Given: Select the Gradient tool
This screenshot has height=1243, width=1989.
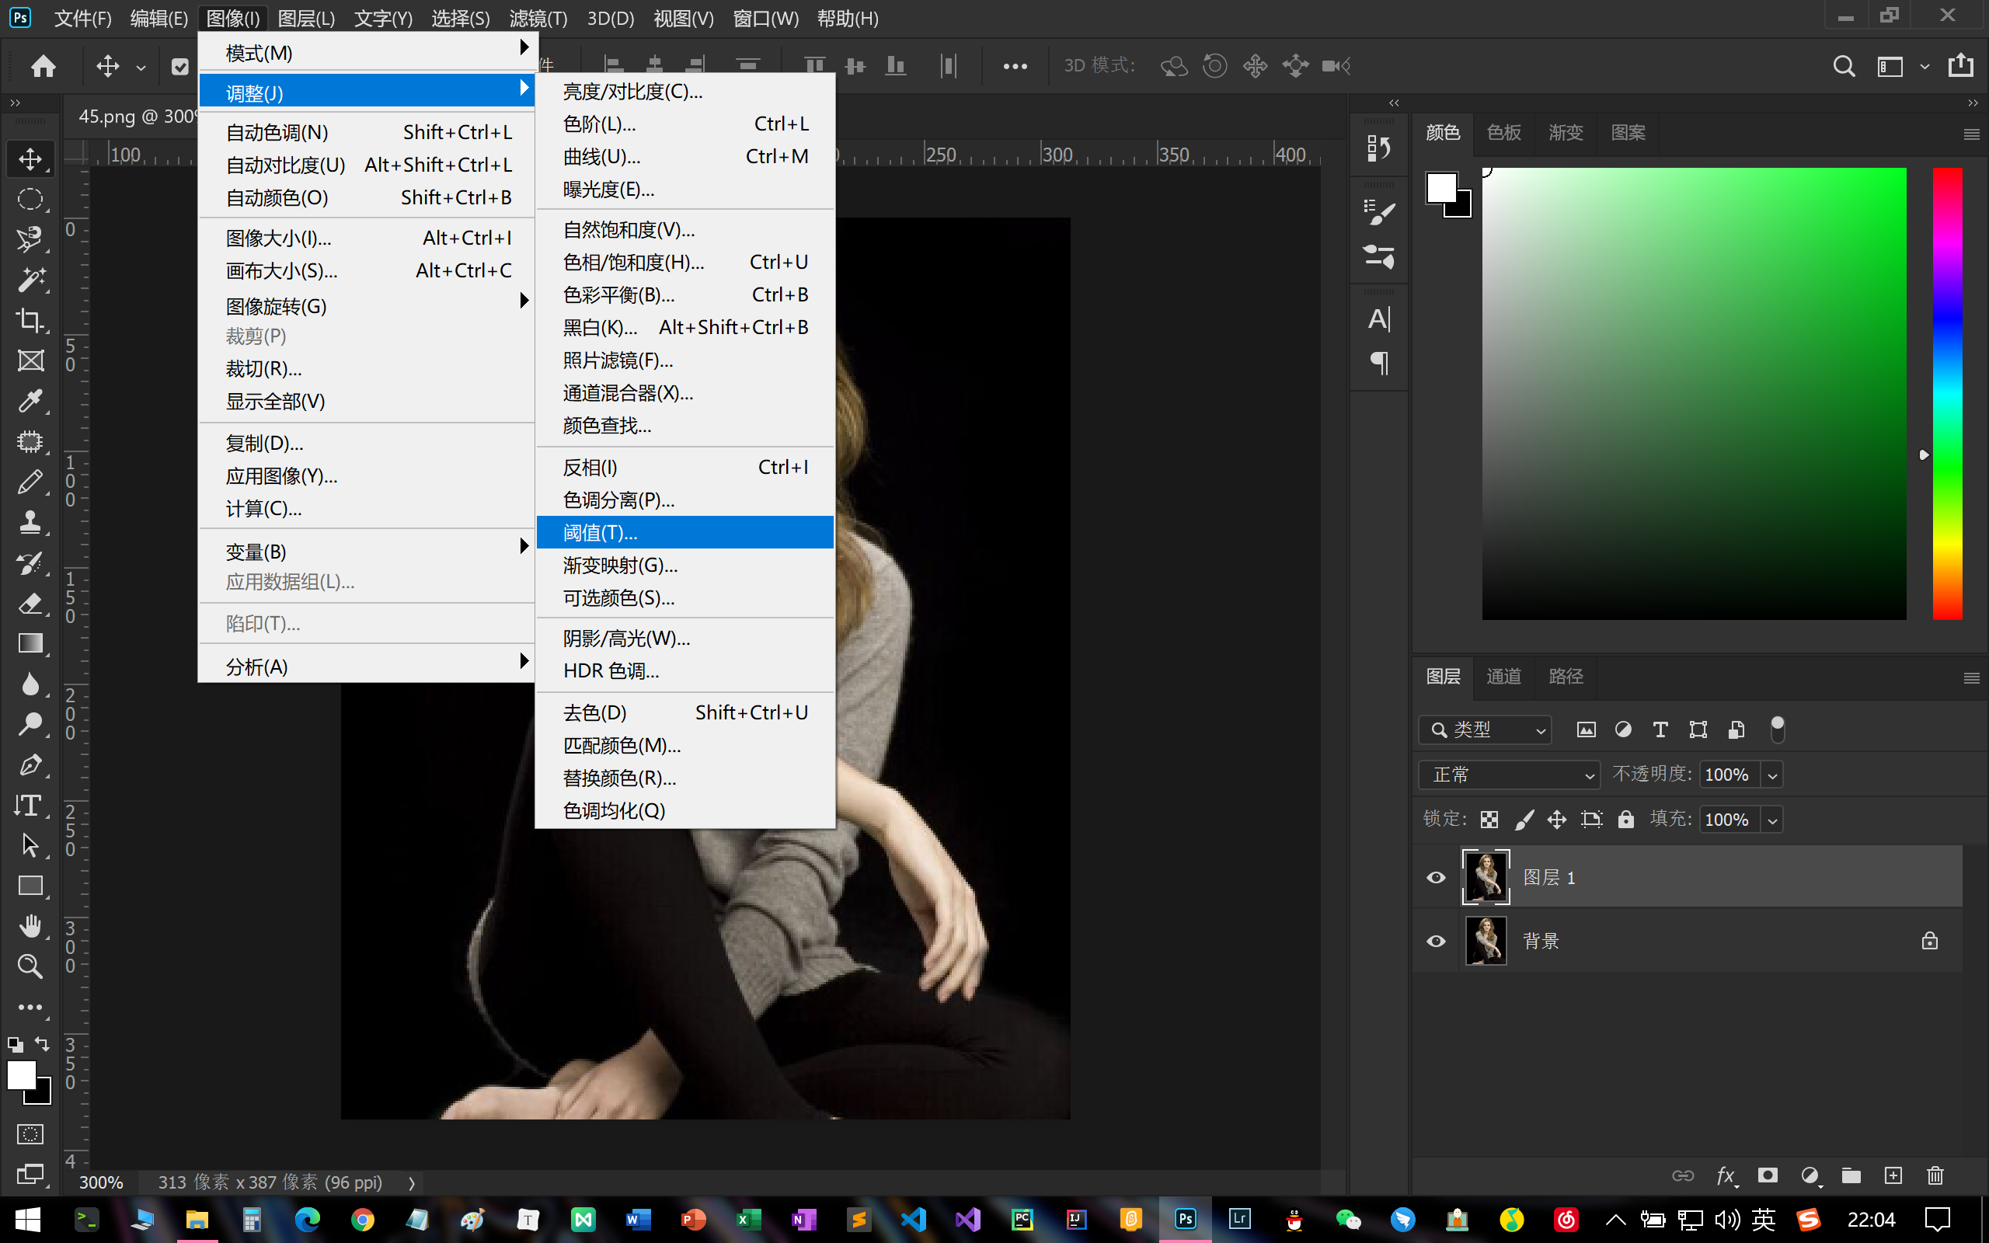Looking at the screenshot, I should tap(30, 644).
